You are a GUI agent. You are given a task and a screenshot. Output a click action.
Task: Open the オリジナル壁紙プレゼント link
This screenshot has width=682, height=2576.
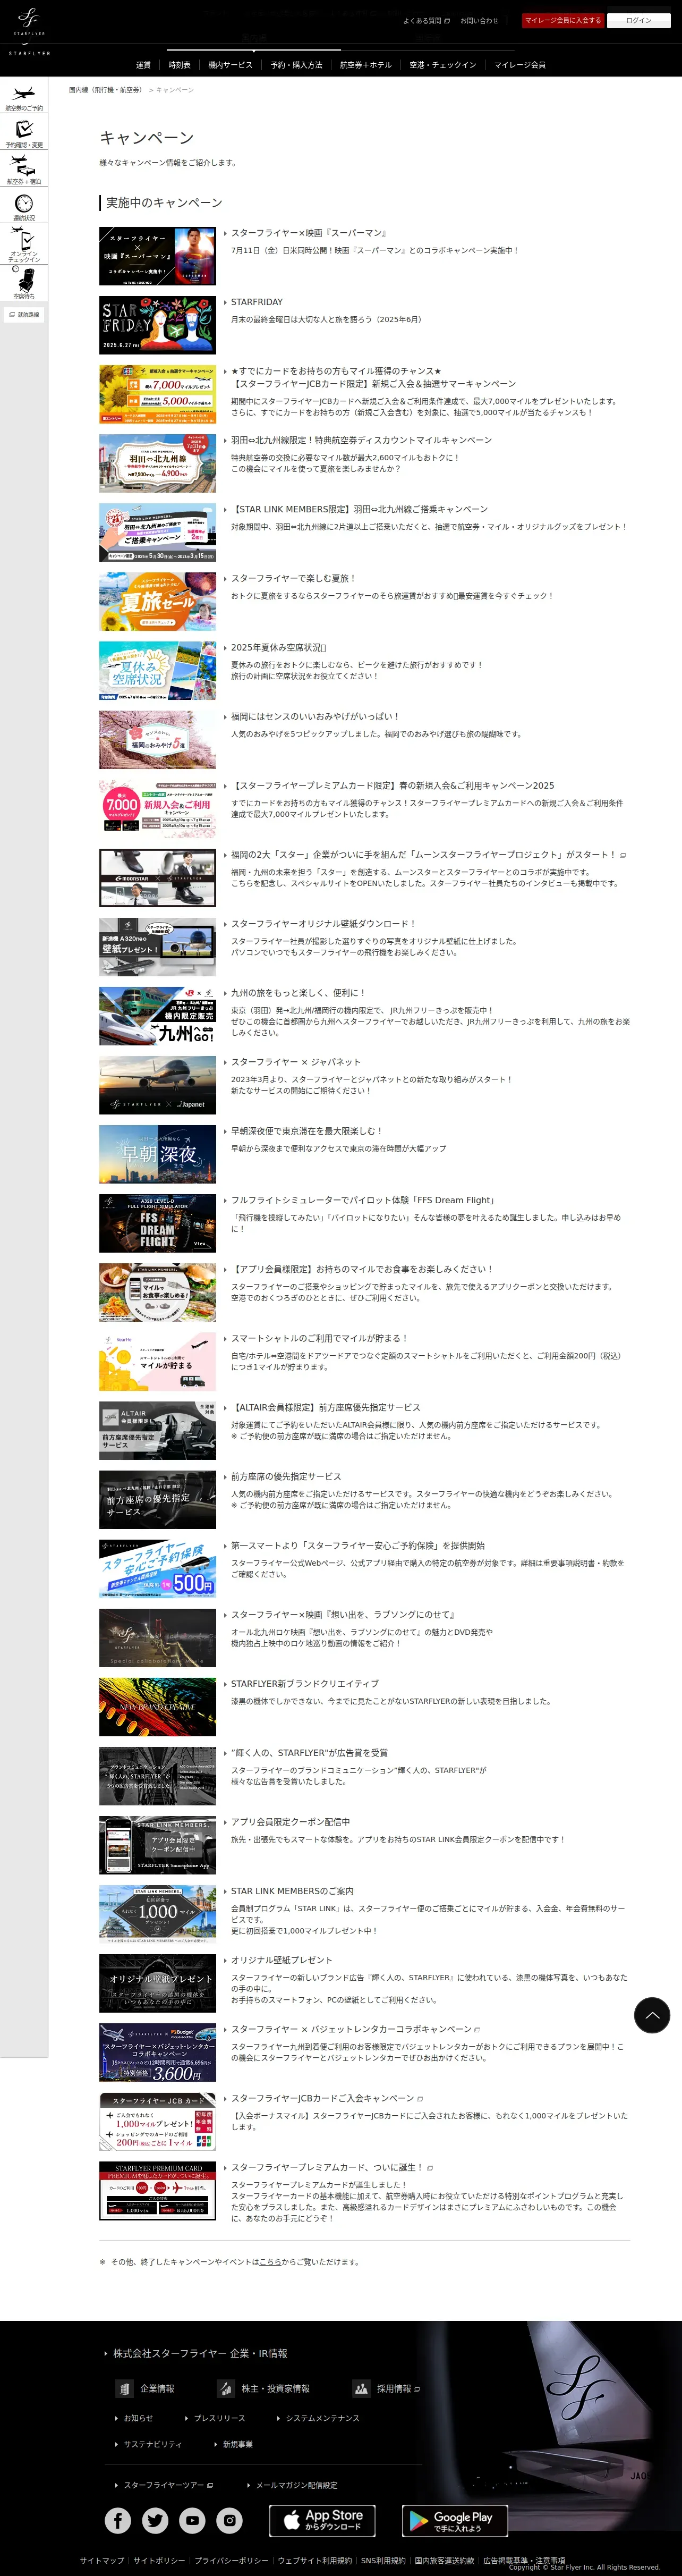click(x=282, y=1960)
